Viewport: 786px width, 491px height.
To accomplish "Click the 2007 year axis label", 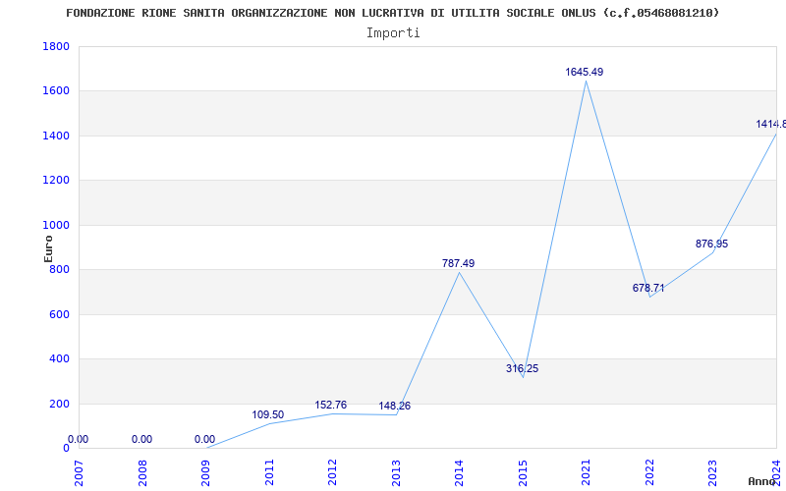I will pos(79,473).
